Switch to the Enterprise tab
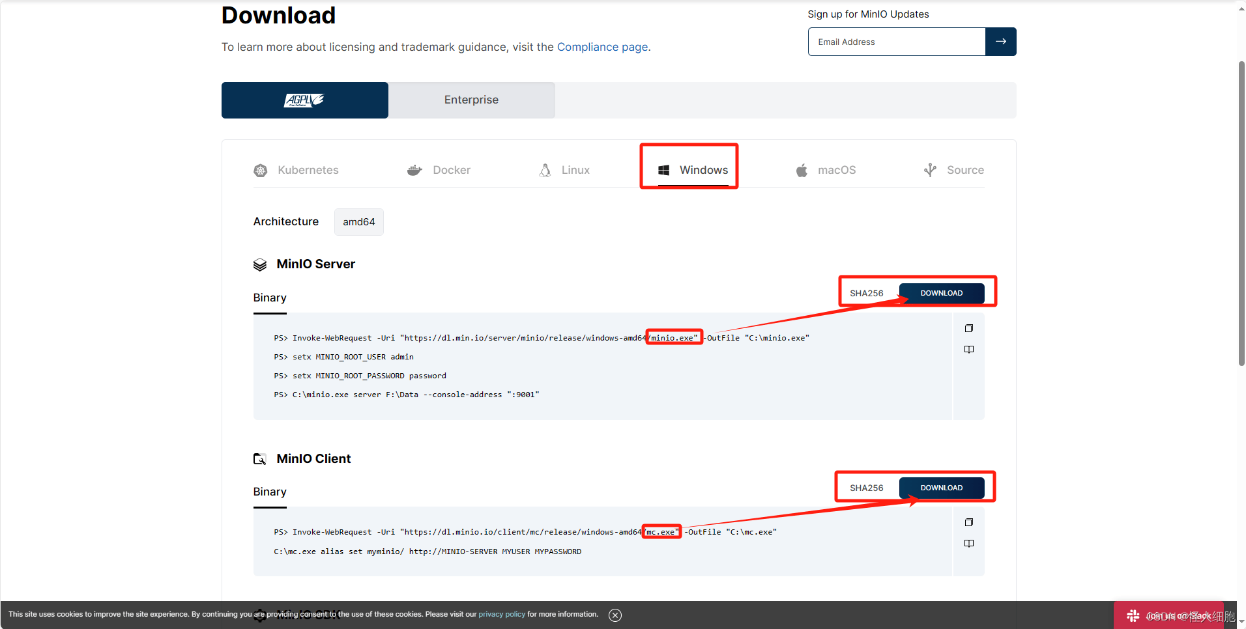 (472, 100)
